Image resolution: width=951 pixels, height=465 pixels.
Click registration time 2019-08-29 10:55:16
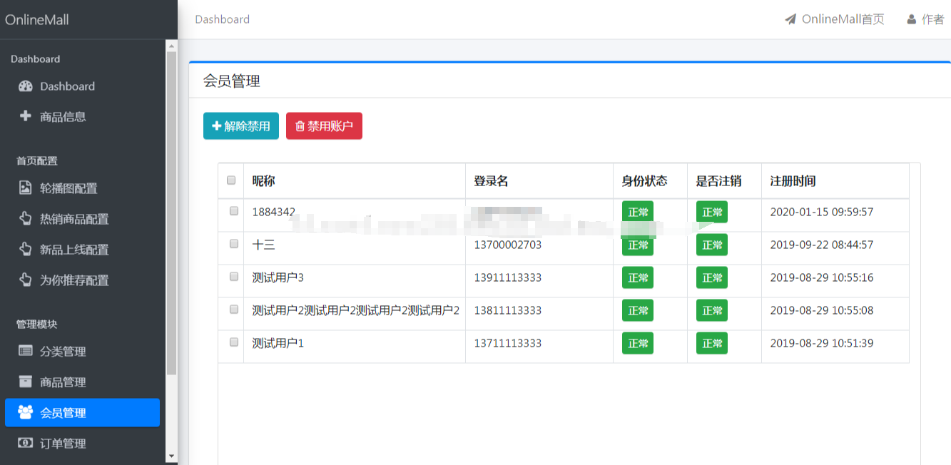click(822, 277)
